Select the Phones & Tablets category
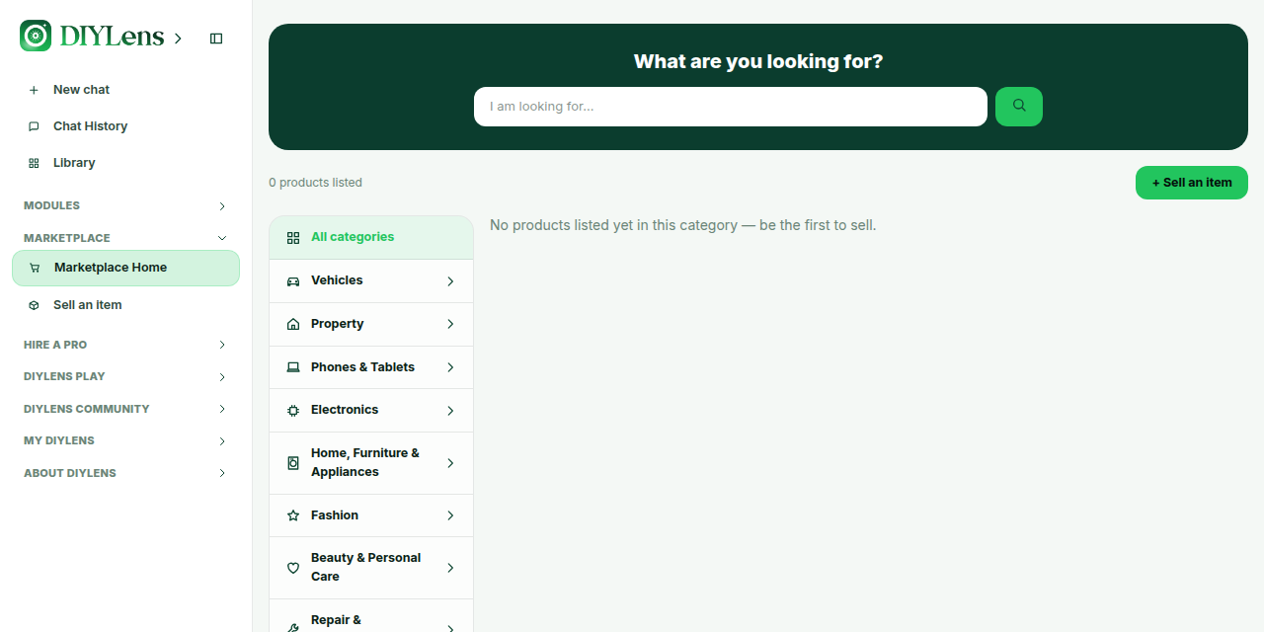This screenshot has width=1264, height=632. tap(371, 367)
